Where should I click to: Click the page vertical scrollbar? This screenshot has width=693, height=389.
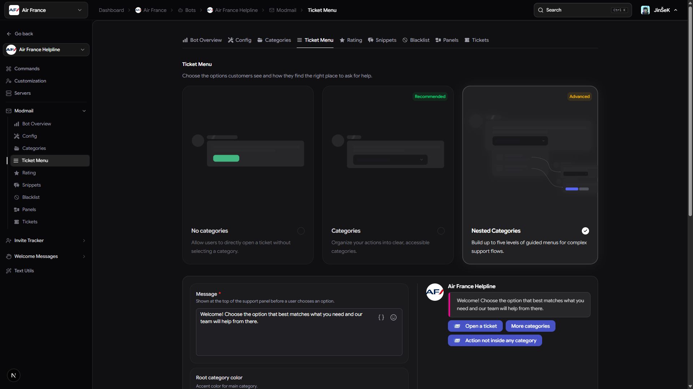tap(690, 112)
